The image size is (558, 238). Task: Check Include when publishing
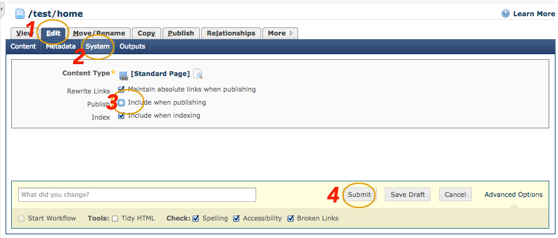[x=121, y=103]
